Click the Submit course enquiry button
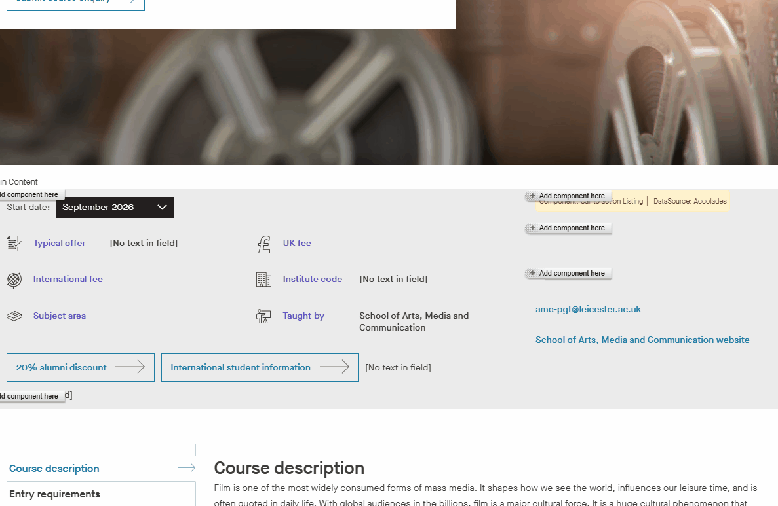Screen dimensions: 778x506 [75, 3]
